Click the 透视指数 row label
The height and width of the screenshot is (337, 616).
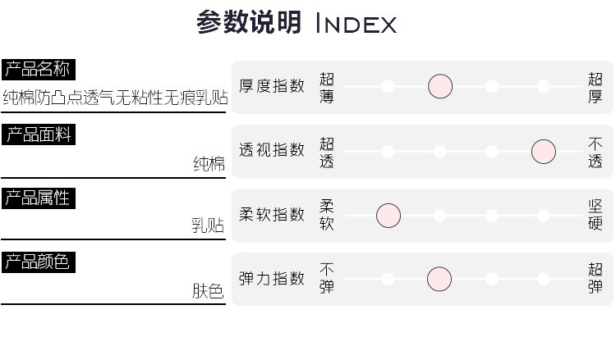click(272, 151)
